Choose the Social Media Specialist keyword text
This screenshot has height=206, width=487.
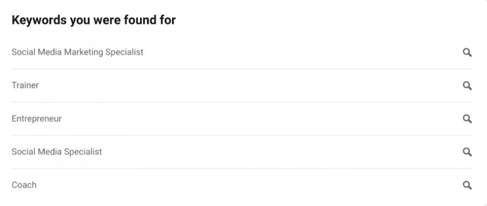pos(57,152)
